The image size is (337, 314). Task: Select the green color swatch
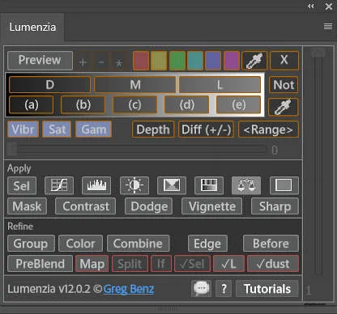tap(177, 61)
